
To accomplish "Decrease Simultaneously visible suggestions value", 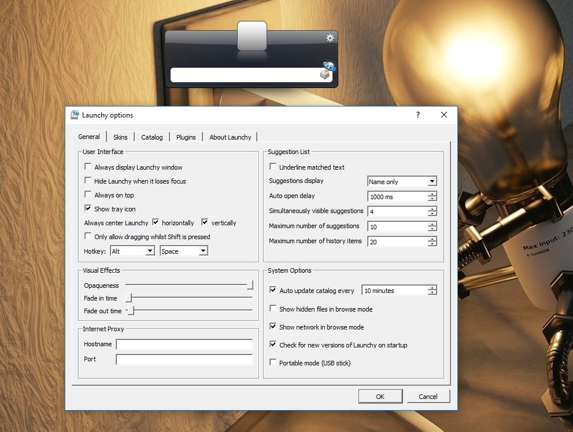I will point(432,214).
